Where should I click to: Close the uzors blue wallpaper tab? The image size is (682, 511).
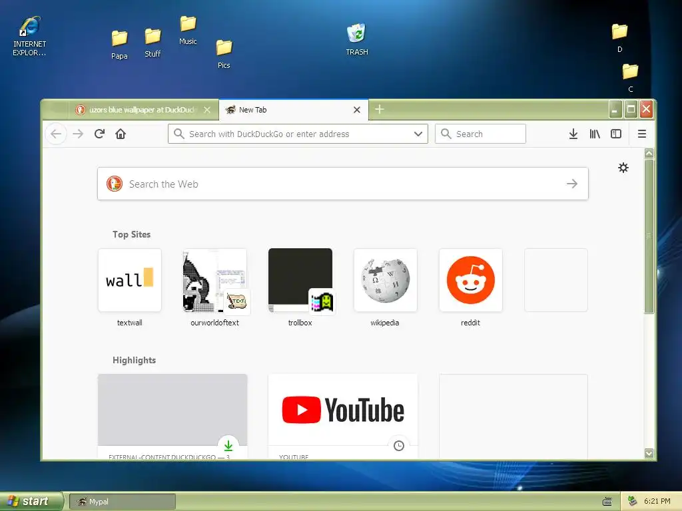pos(207,110)
